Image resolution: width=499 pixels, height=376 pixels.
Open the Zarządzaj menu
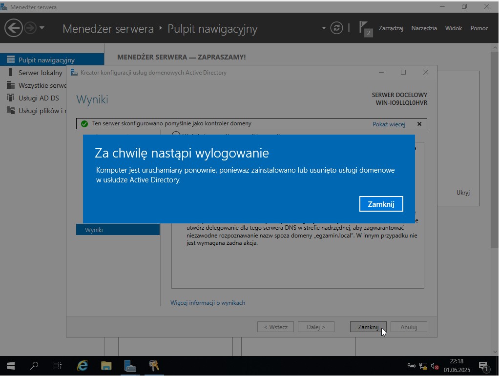(391, 28)
